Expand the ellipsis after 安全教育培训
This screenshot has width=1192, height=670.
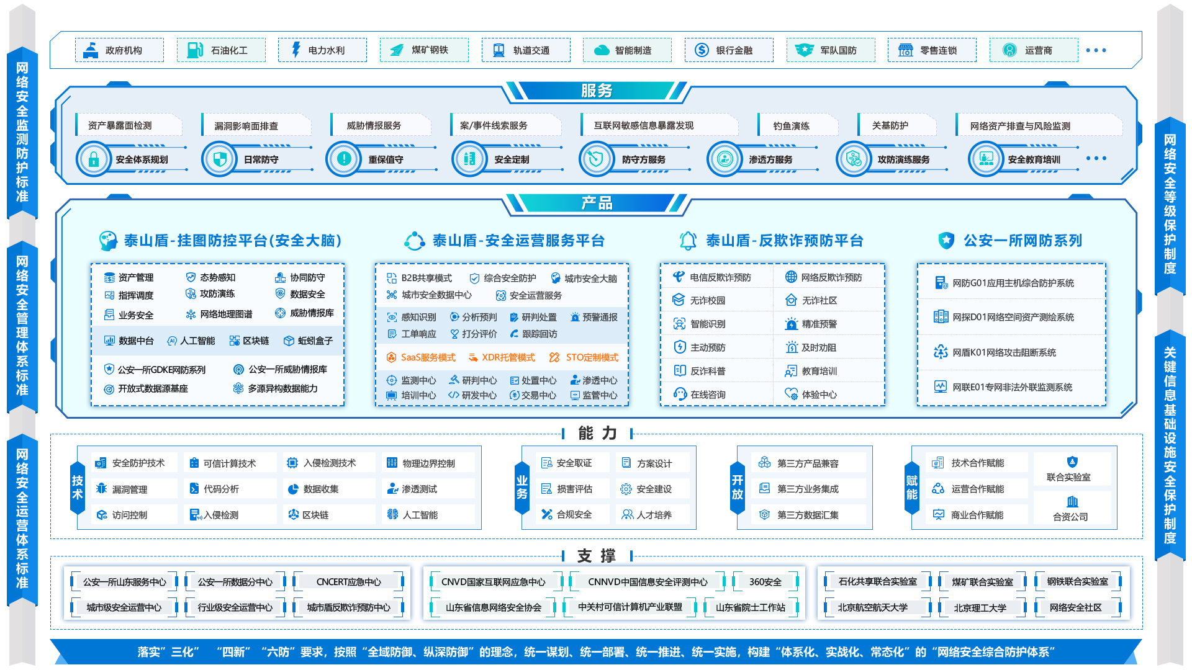(x=1096, y=158)
